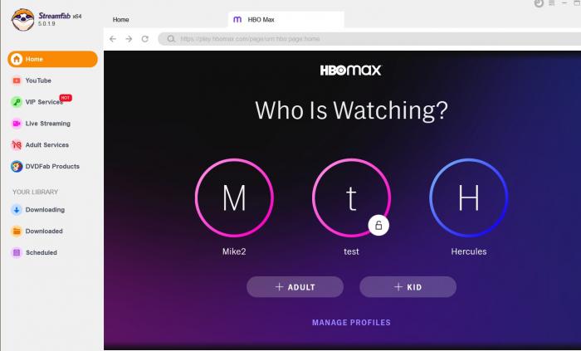Add a new Adult profile
This screenshot has height=351, width=581.
coord(295,287)
